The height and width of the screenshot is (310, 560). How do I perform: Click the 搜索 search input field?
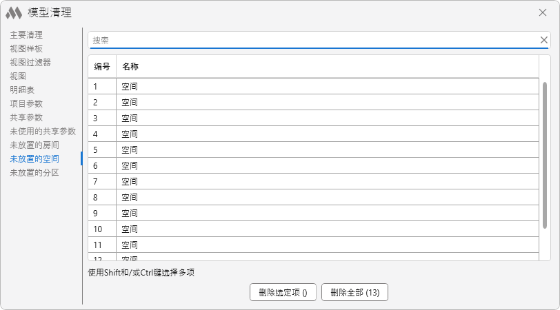pos(310,40)
